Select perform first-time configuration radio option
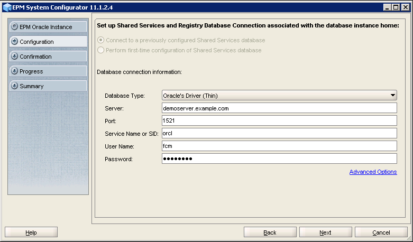The image size is (413, 242). coord(102,50)
